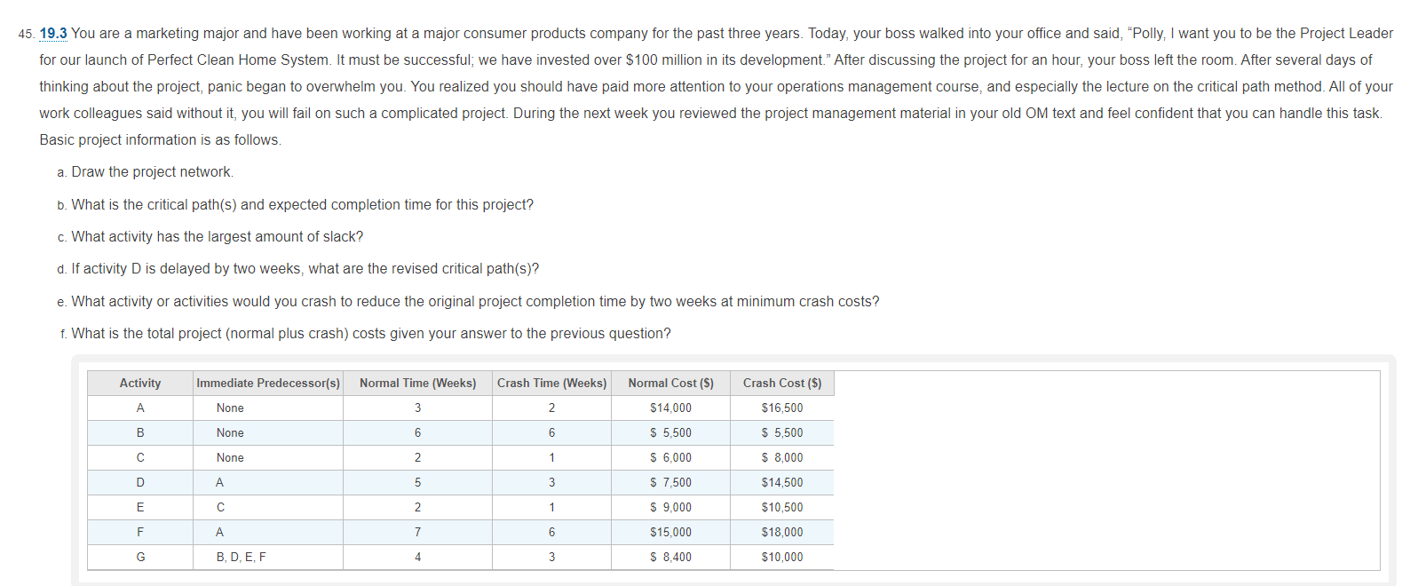The width and height of the screenshot is (1426, 586).
Task: Click activity cell 'G' in the table
Action: (140, 558)
